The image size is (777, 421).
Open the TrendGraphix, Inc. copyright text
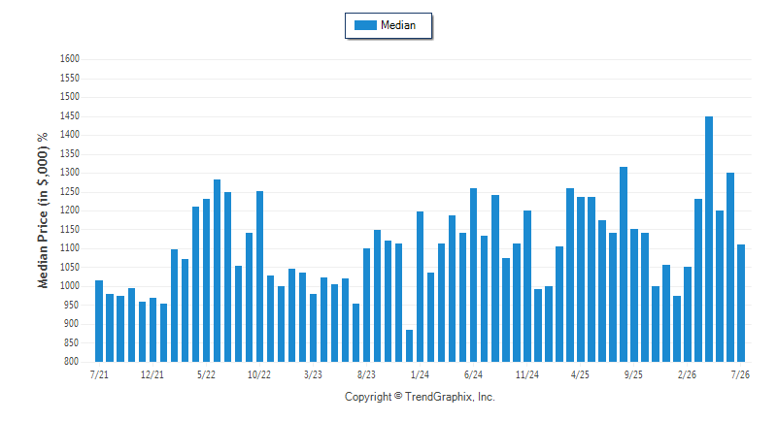[420, 397]
